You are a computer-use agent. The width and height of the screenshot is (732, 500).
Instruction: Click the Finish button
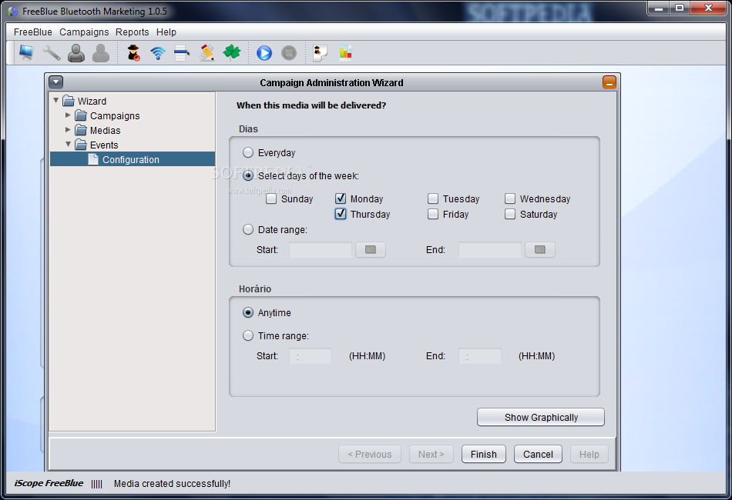tap(484, 455)
